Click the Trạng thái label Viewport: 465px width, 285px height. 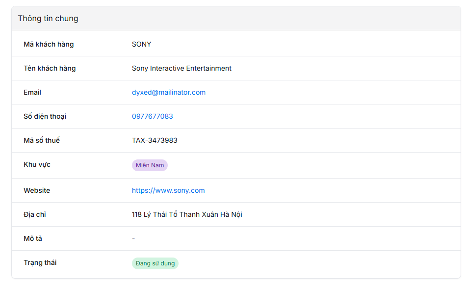pyautogui.click(x=40, y=262)
